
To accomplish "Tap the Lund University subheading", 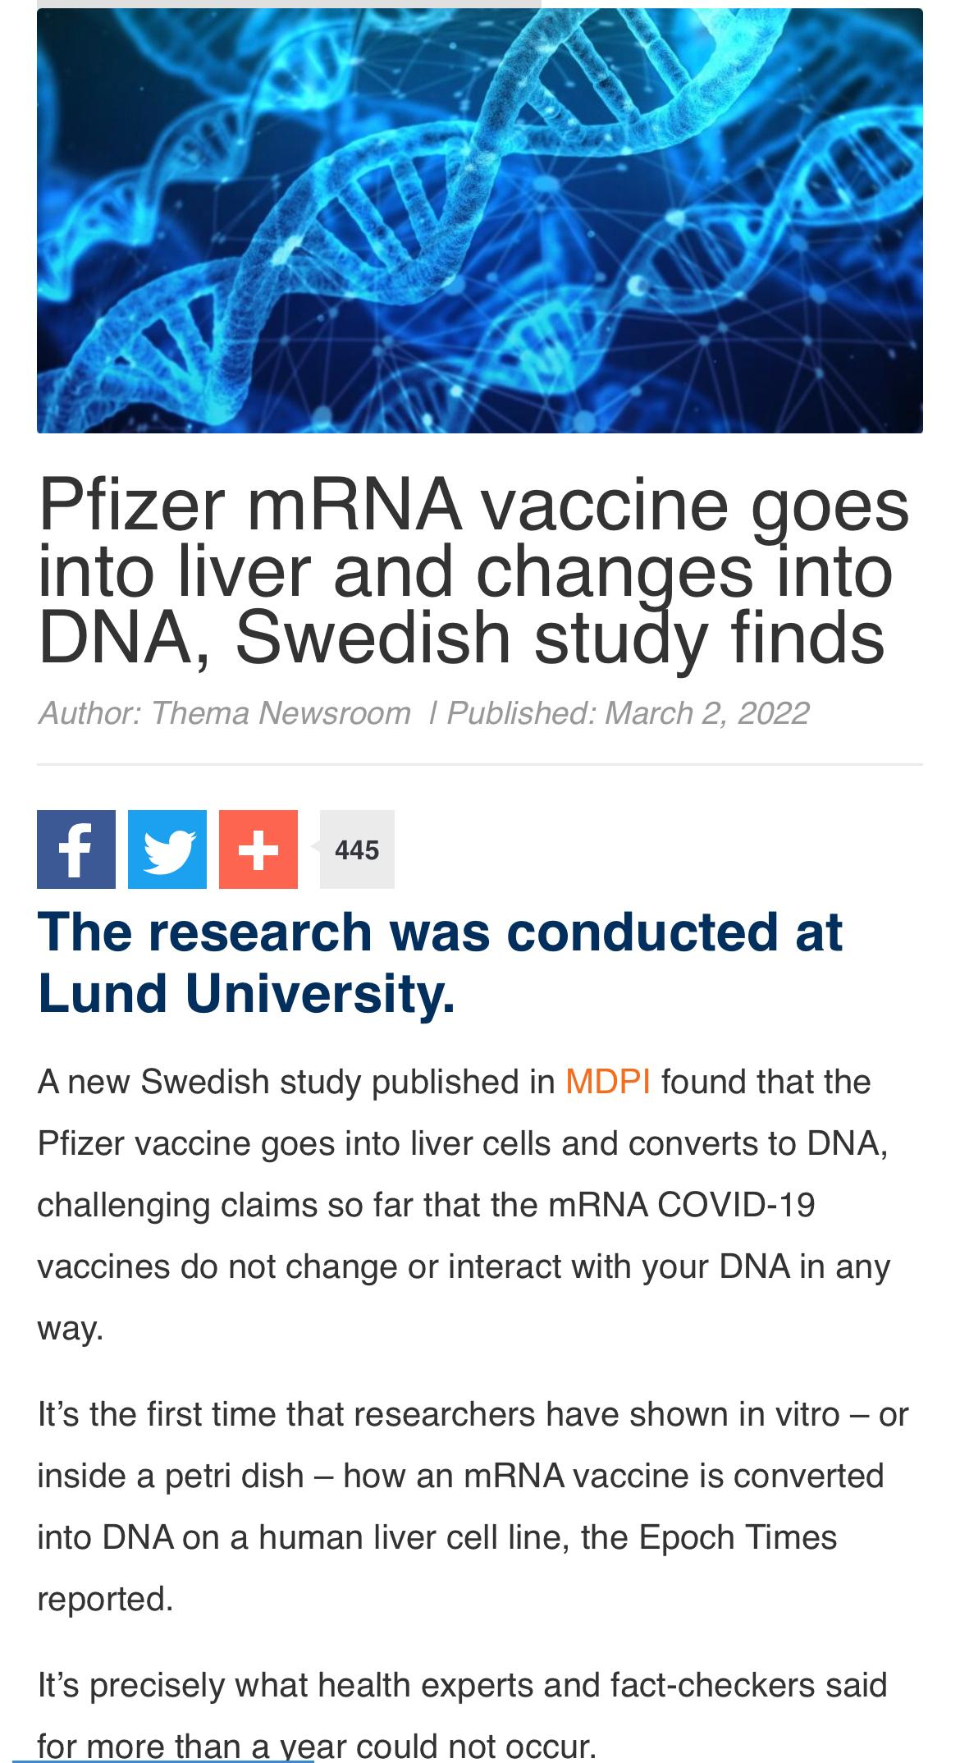I will (x=246, y=992).
